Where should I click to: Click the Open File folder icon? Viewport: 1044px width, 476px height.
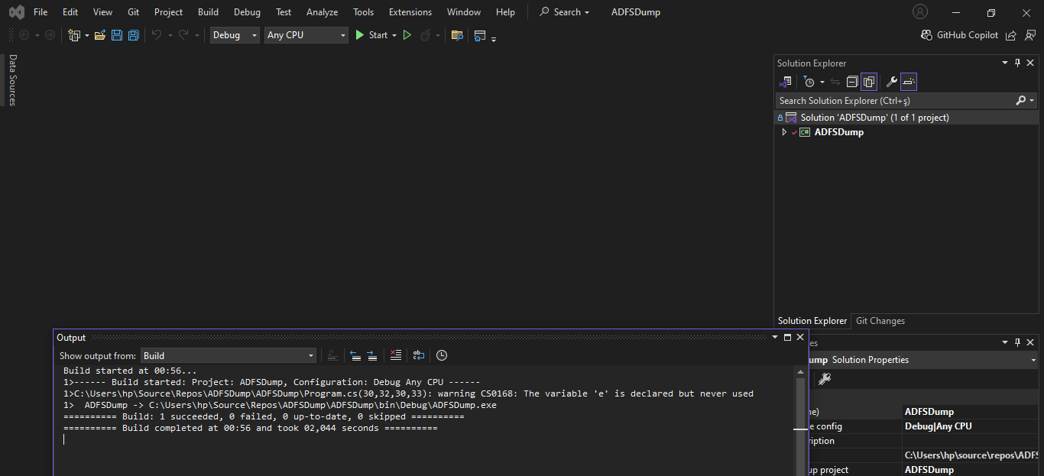100,35
